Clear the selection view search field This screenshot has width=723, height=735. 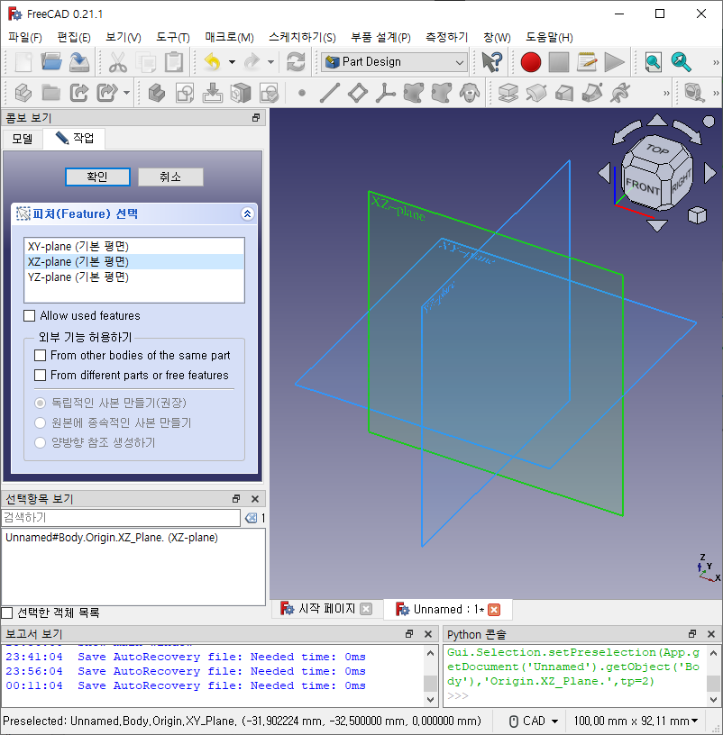pos(251,518)
